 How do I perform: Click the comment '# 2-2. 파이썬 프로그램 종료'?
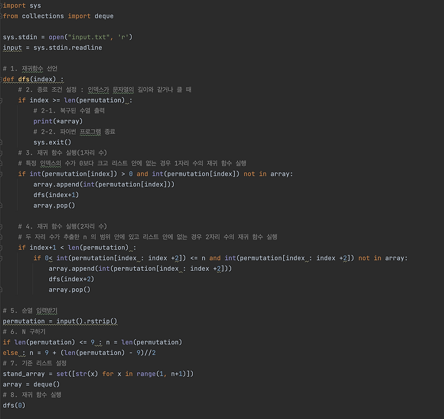pos(74,132)
